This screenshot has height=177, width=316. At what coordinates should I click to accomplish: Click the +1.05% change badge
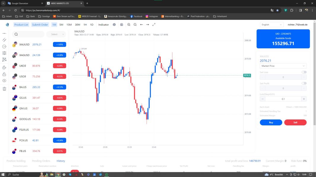pos(60,44)
